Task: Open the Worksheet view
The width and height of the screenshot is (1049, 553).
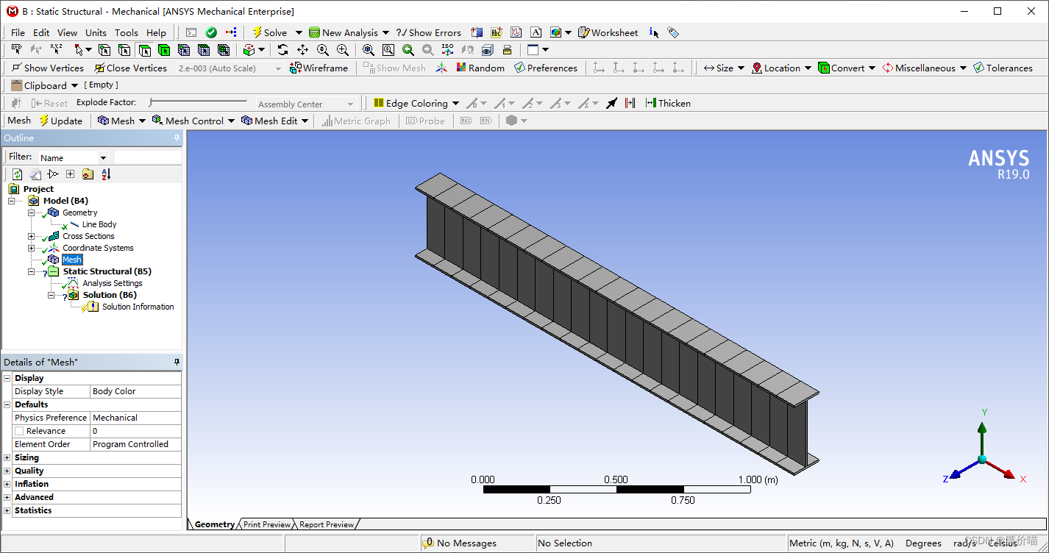Action: tap(608, 32)
